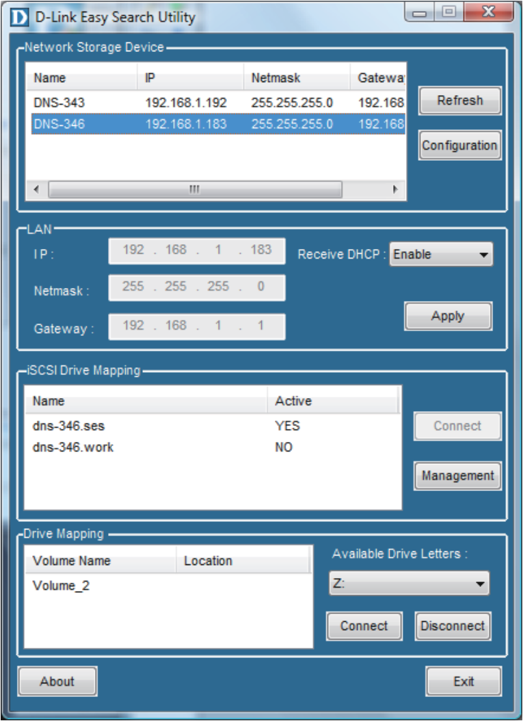This screenshot has height=721, width=523.
Task: Apply the LAN settings
Action: click(x=448, y=316)
